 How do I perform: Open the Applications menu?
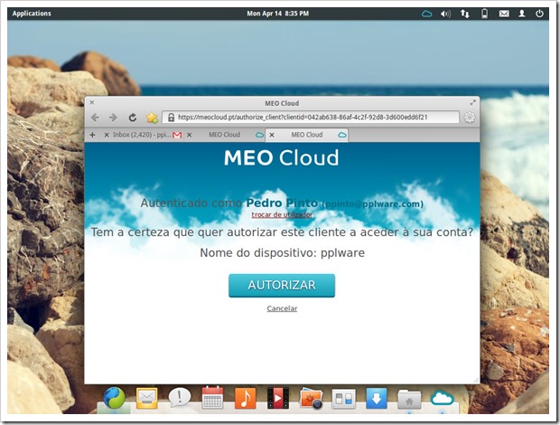[32, 14]
